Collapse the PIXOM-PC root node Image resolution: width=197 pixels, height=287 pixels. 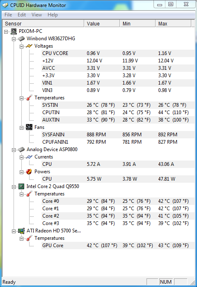click(x=6, y=32)
